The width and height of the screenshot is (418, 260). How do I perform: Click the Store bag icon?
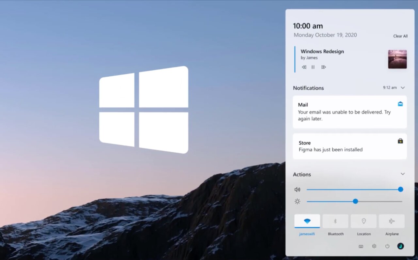(400, 141)
